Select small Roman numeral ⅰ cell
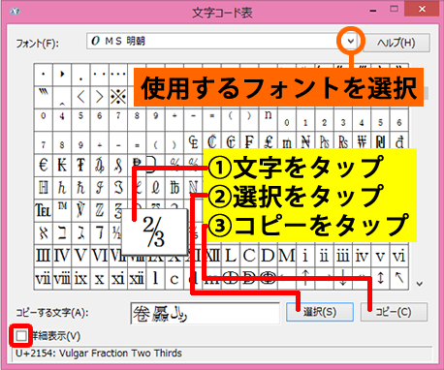The width and height of the screenshot is (444, 370). click(305, 256)
